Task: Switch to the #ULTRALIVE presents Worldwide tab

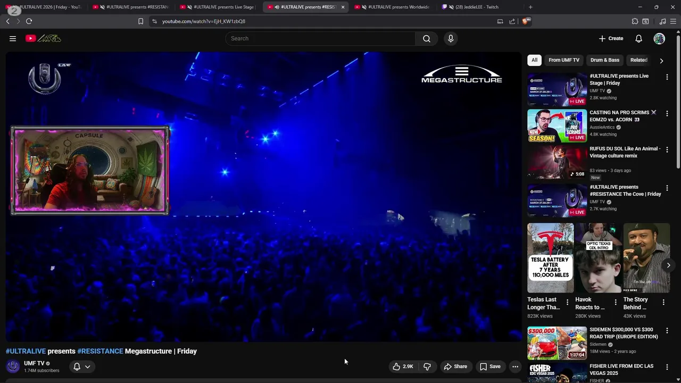Action: click(394, 7)
